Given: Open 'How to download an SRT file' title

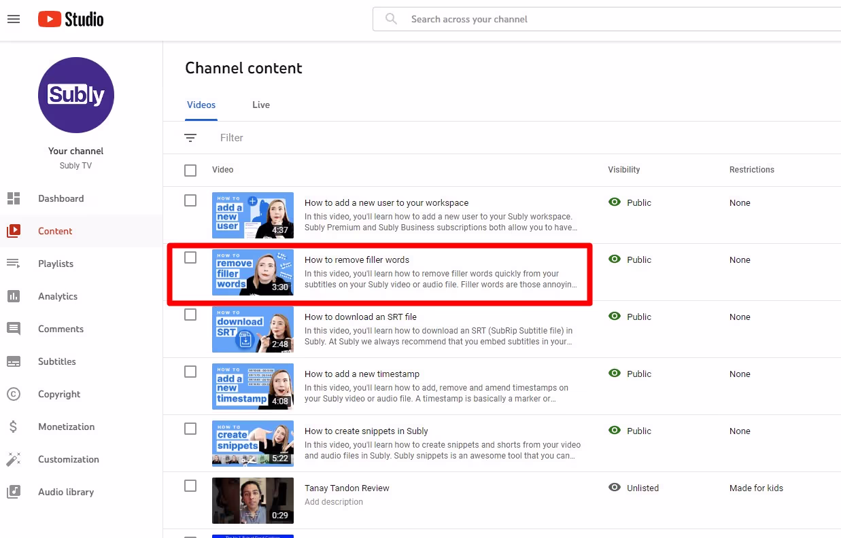Looking at the screenshot, I should (x=360, y=317).
